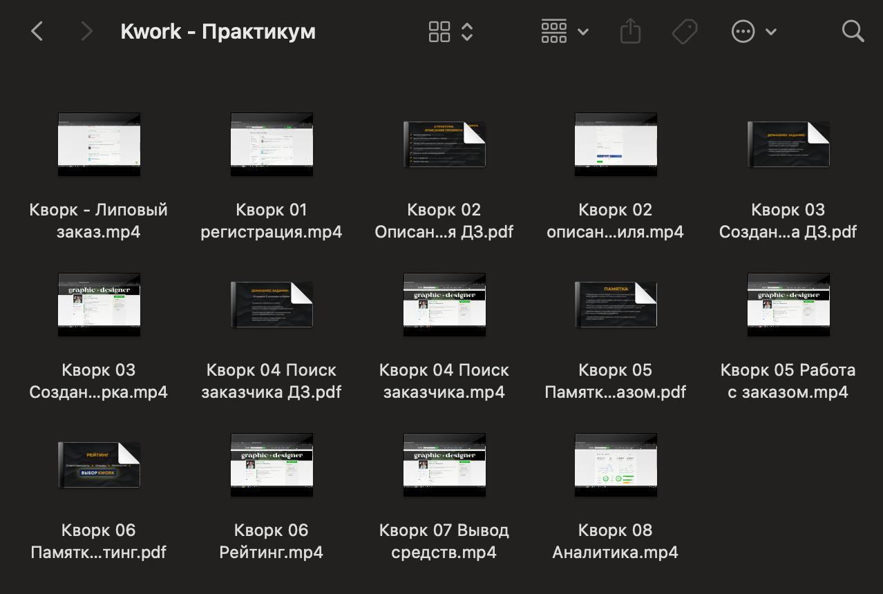Image resolution: width=883 pixels, height=594 pixels.
Task: Click file name Кворк 02 Описан…я ДЗ.pdf
Action: (444, 221)
